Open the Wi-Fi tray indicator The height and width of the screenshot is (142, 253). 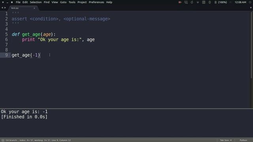(x=198, y=2)
